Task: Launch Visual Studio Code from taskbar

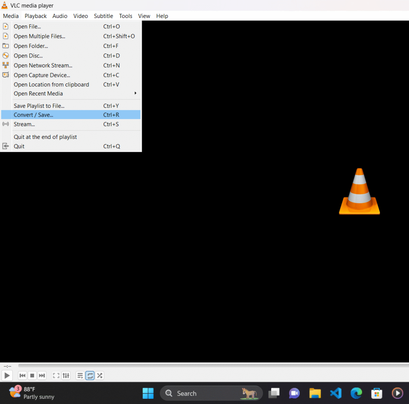Action: (336, 393)
